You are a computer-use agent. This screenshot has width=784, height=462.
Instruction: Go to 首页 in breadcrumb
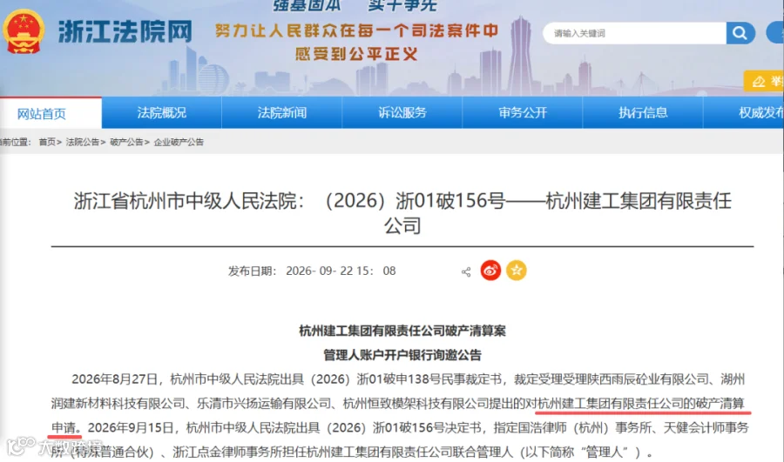click(x=47, y=142)
